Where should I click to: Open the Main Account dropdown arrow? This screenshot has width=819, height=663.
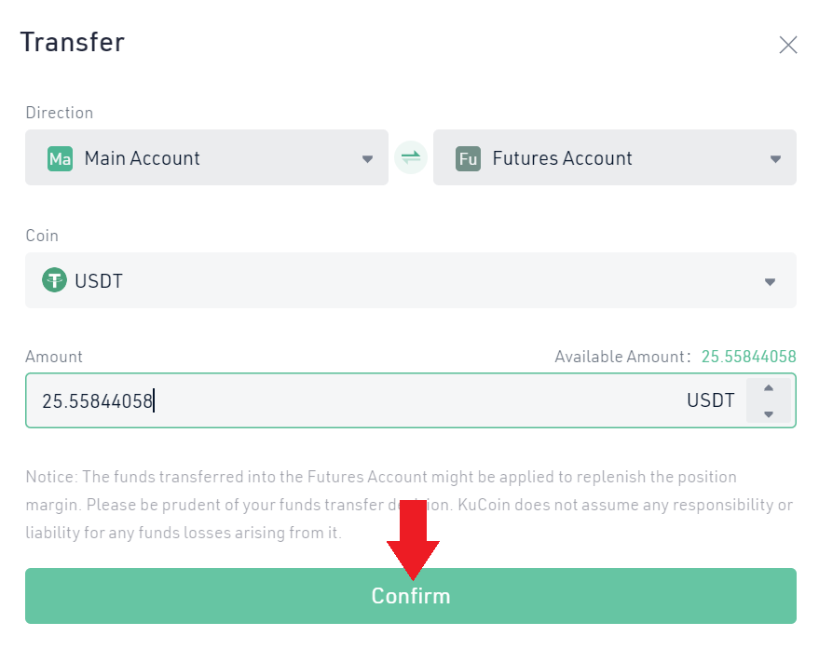(x=367, y=159)
